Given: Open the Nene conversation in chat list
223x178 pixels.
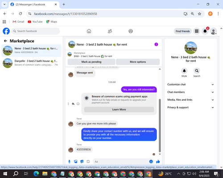Looking at the screenshot, I should pos(31,50).
